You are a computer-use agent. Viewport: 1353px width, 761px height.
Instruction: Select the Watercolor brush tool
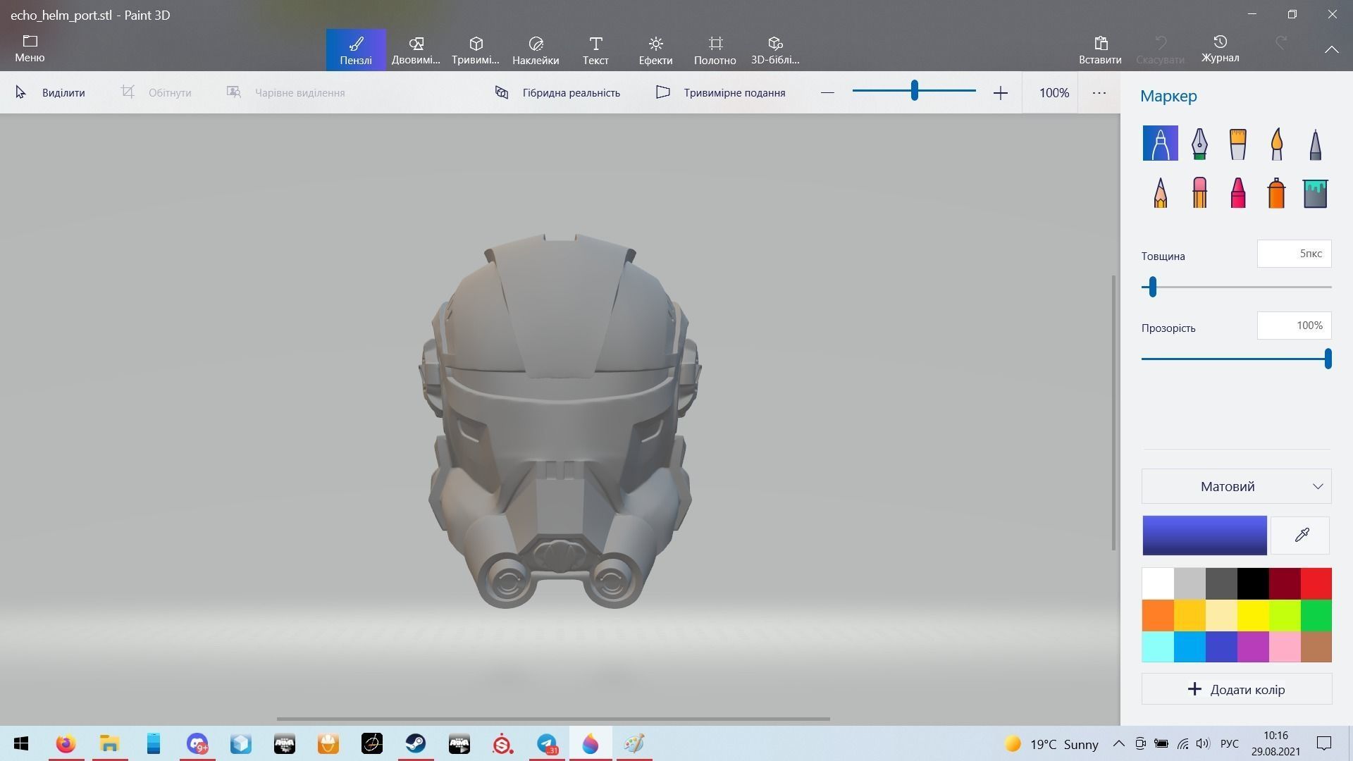click(x=1276, y=143)
